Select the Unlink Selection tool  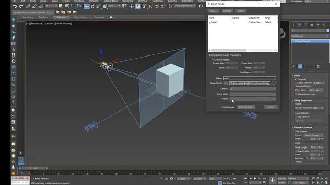click(35, 6)
